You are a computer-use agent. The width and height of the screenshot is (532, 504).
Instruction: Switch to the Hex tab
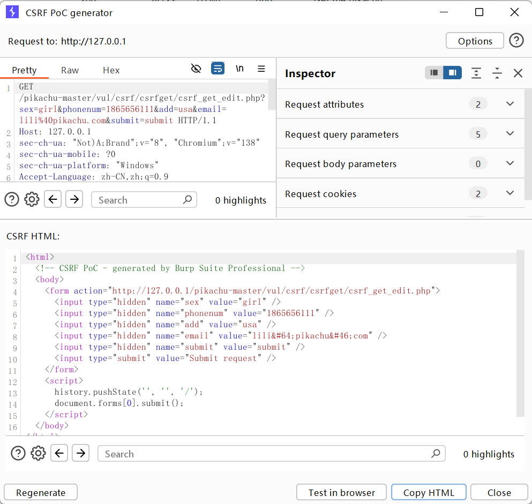pos(111,70)
